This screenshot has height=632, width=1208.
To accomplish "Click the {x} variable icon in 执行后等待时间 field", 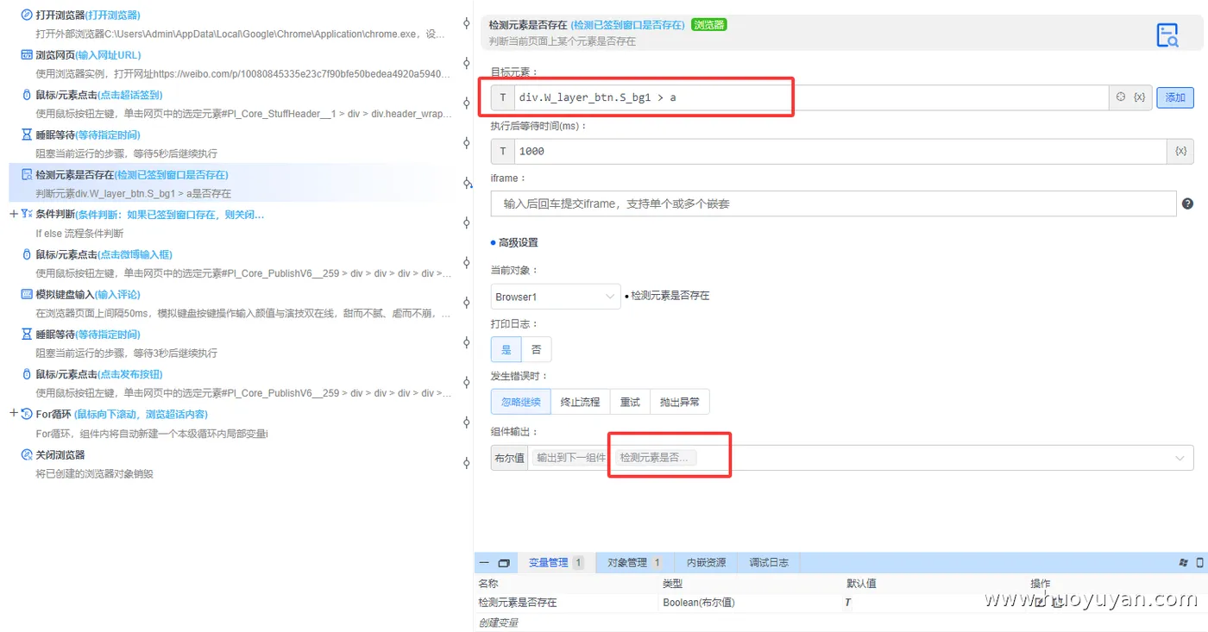I will pos(1181,151).
